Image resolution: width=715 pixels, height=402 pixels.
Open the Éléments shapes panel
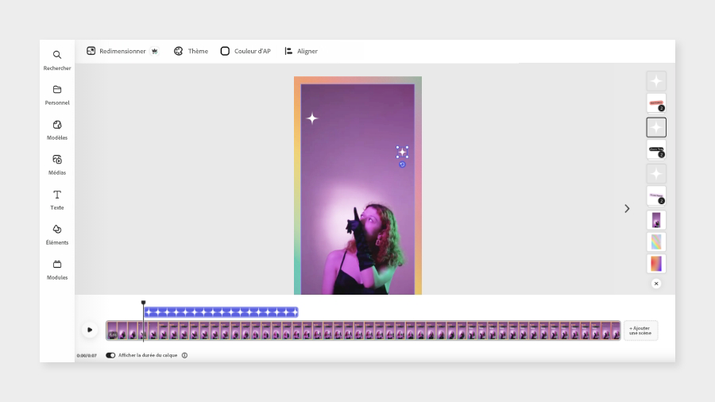click(x=57, y=234)
